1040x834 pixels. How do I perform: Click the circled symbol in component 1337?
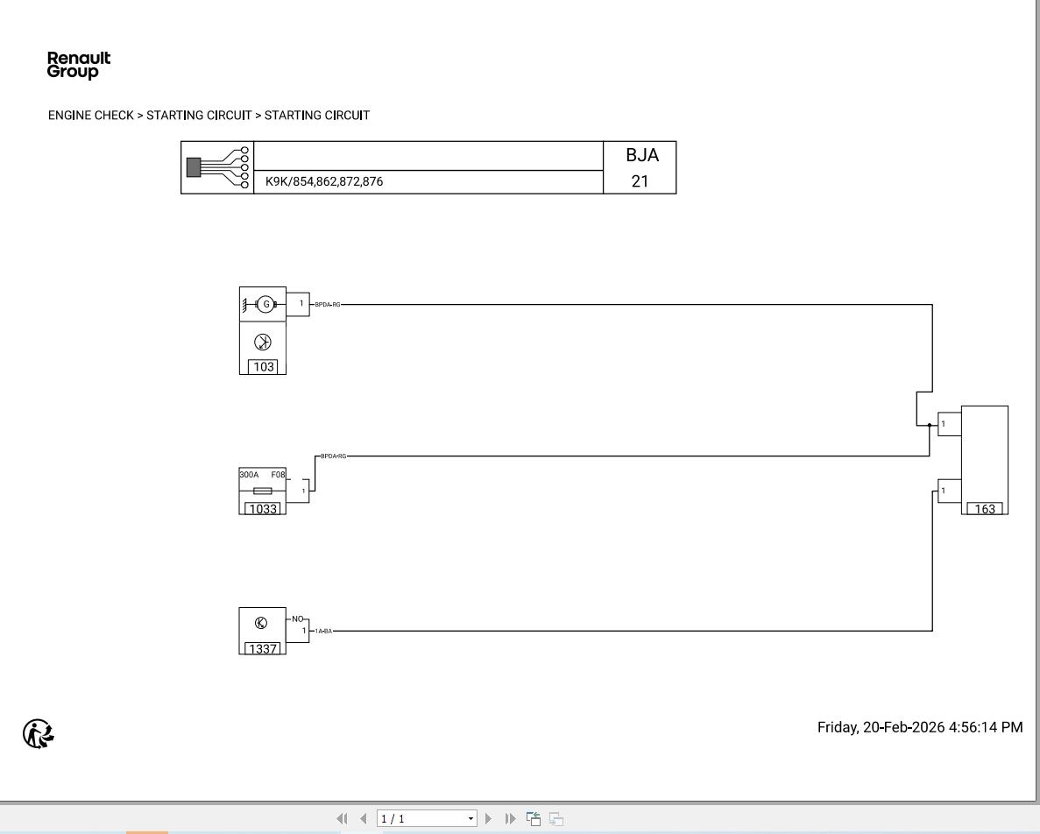[x=261, y=623]
